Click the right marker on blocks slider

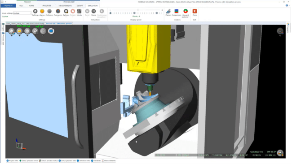click(157, 13)
